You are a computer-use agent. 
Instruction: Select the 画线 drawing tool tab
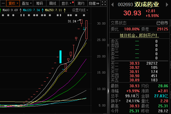(53, 4)
